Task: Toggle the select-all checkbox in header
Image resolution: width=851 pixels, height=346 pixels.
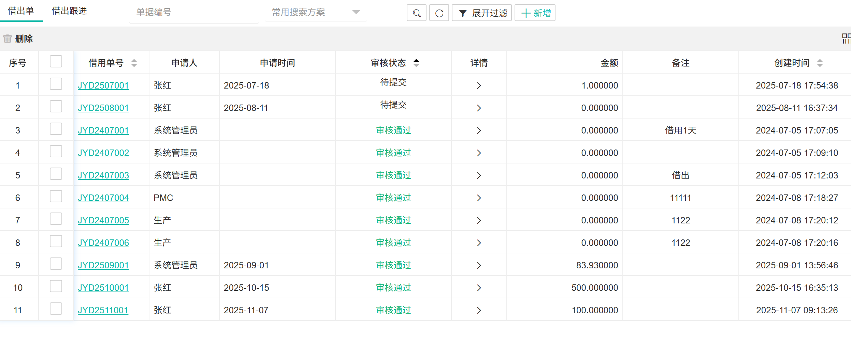Action: point(56,62)
